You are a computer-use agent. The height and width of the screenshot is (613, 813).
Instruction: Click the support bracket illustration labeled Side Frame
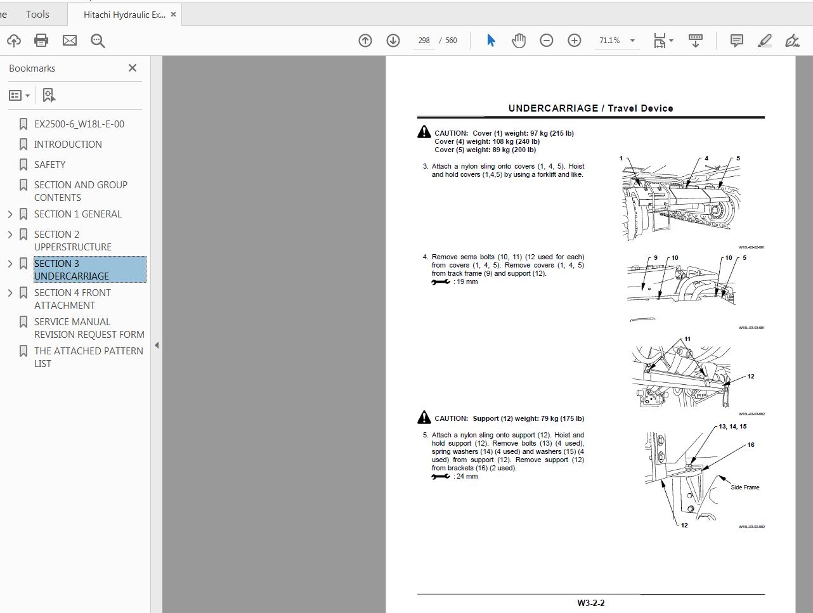coord(702,476)
